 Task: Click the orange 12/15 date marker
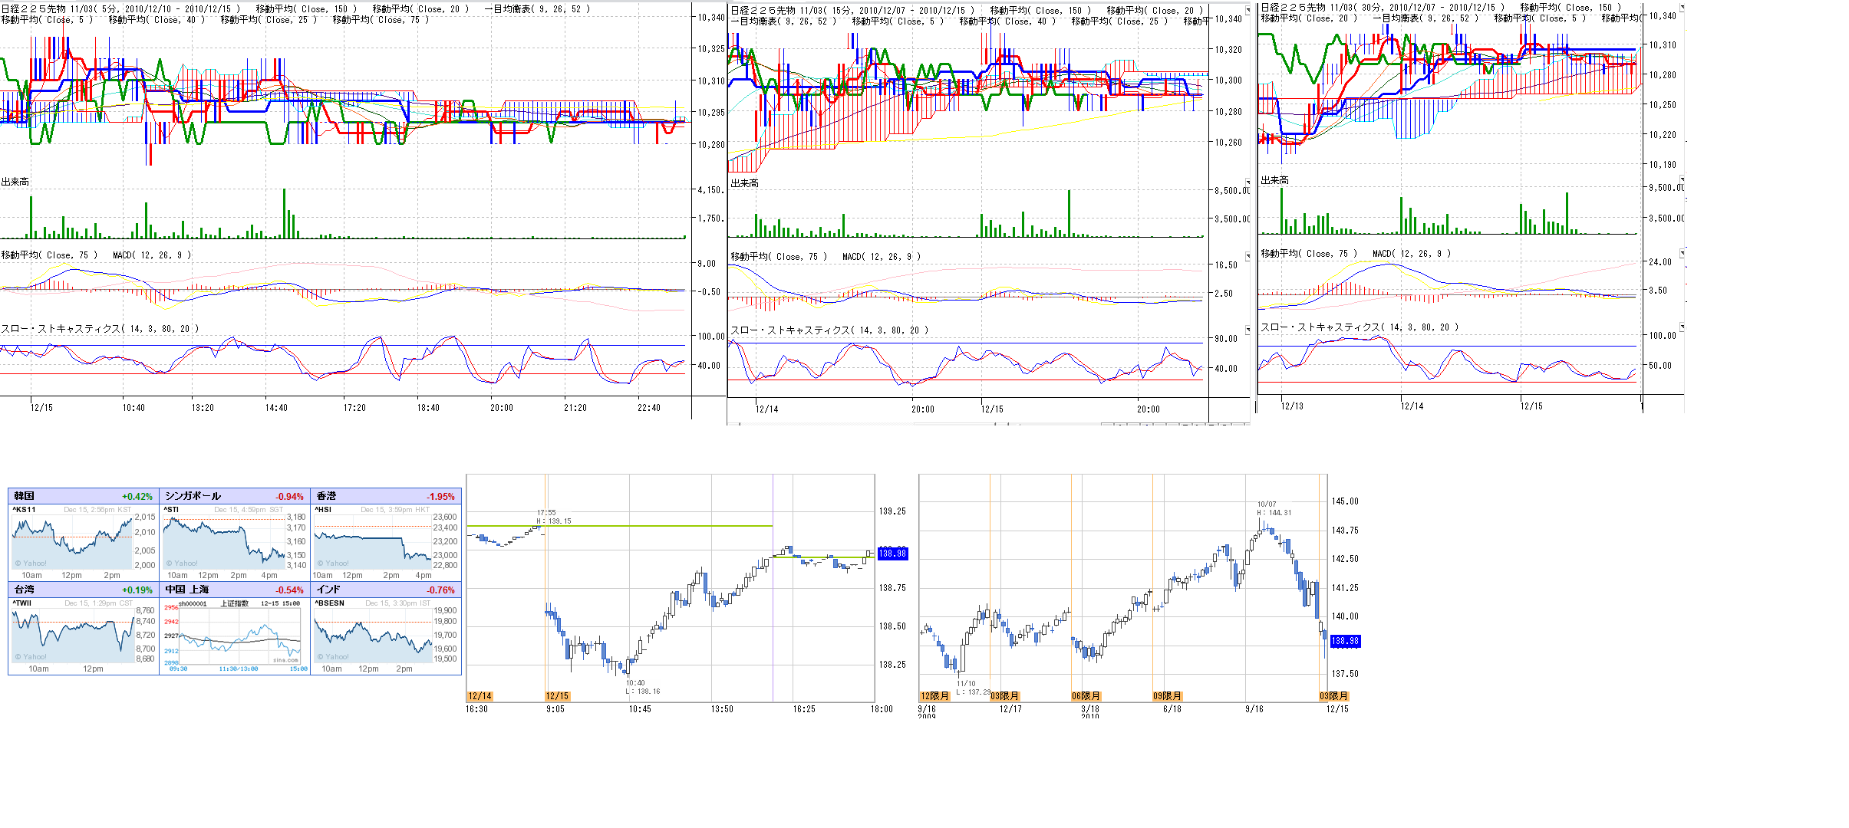(x=558, y=696)
